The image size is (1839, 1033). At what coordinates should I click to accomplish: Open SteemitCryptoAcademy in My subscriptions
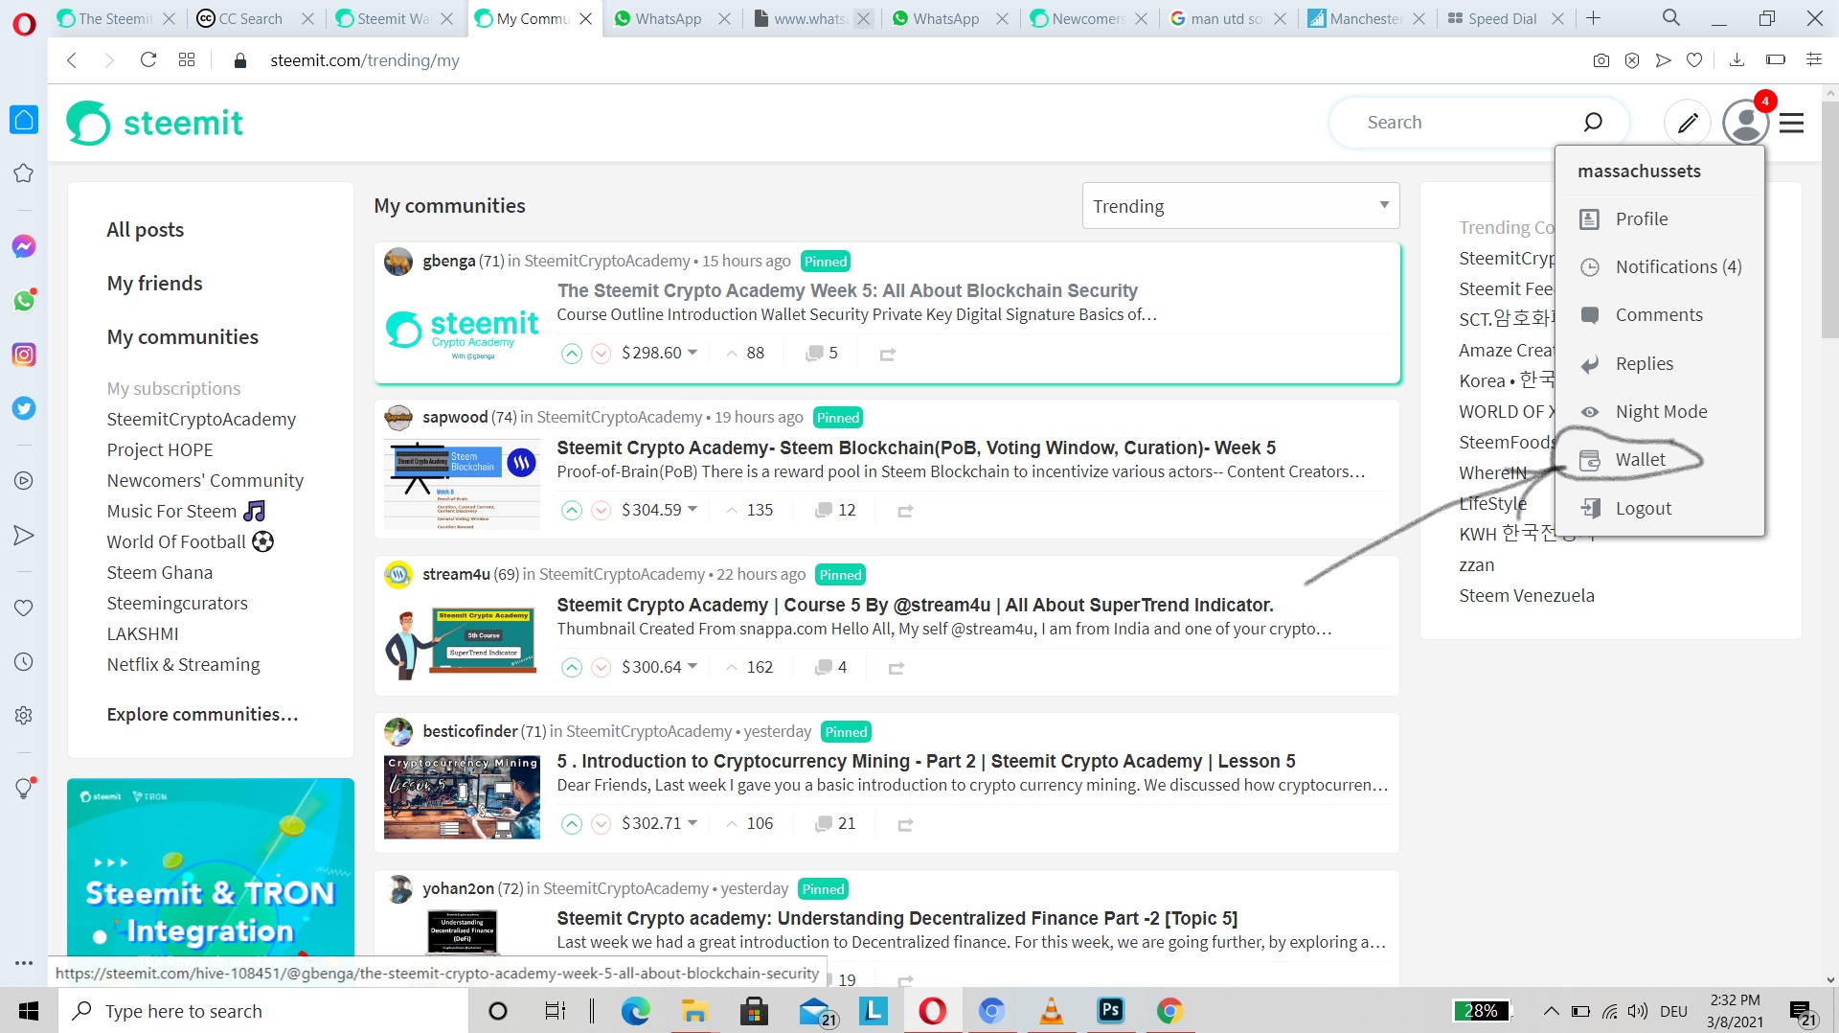(201, 420)
